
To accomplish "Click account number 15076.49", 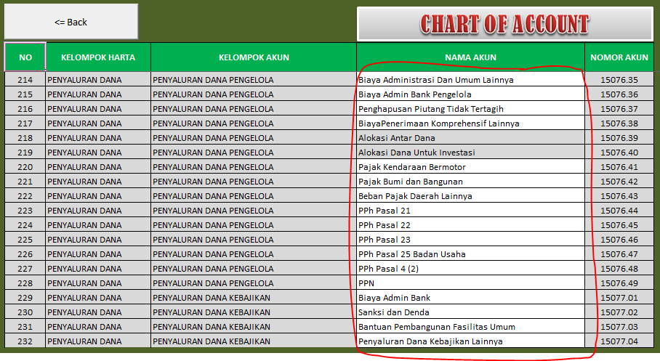I will point(619,283).
